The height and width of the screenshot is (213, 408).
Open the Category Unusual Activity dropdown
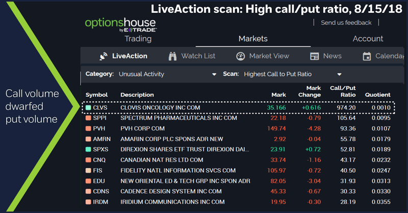coord(214,74)
